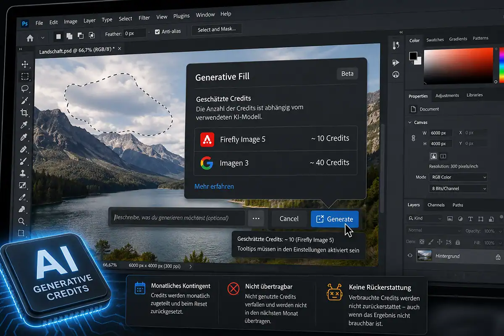
Task: Select the Rectangular Marquee tool
Action: point(25,76)
